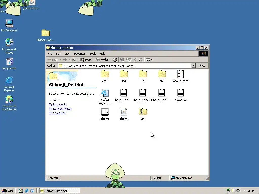Select the java6u33wi... desktop installer icon
The image size is (259, 194).
(32, 5)
